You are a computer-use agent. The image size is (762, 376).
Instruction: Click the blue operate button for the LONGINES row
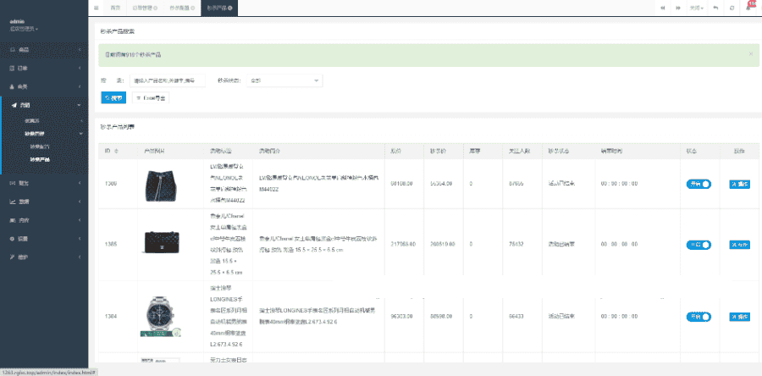[x=740, y=317]
